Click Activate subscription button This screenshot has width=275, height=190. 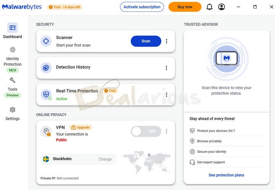pos(142,7)
